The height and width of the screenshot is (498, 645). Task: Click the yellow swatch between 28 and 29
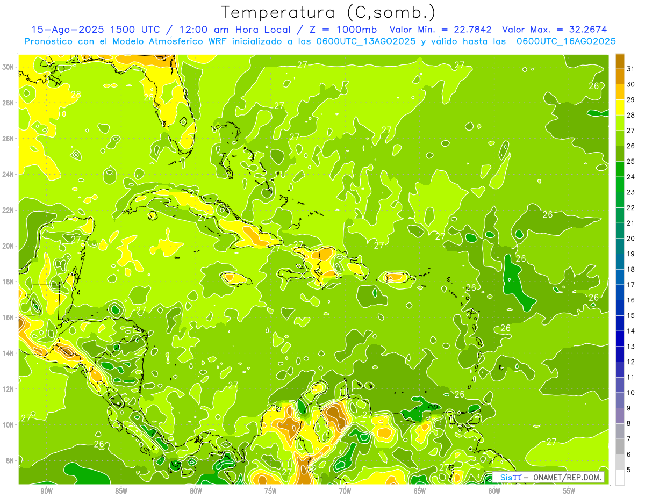[x=620, y=107]
